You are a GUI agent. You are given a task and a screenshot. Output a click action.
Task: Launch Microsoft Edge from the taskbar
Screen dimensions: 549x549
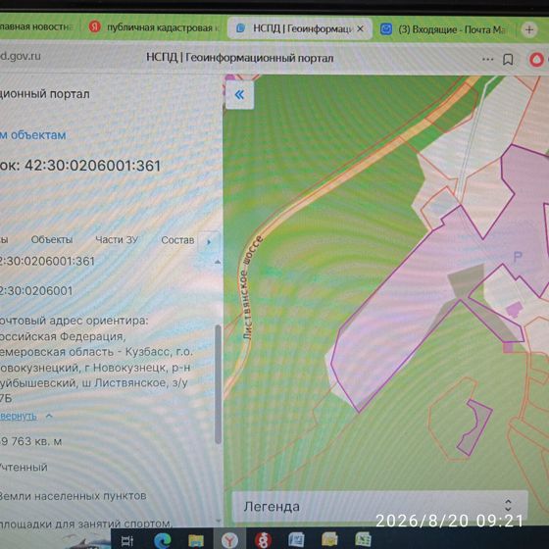tap(163, 540)
